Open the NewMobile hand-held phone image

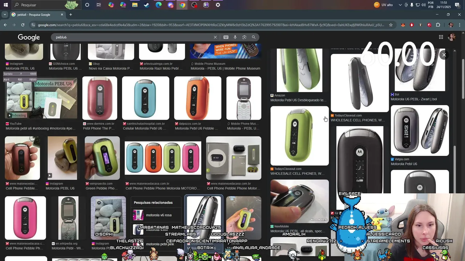tap(299, 201)
